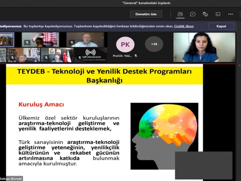Click the Kuruluş Amacı heading on slide

click(41, 104)
